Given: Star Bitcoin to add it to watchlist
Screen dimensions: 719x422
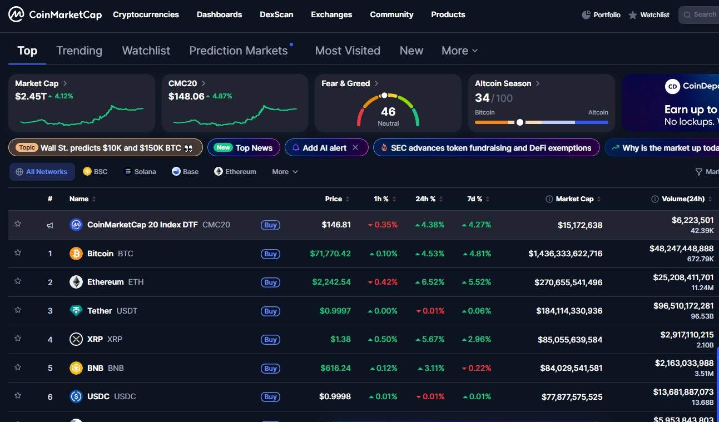Looking at the screenshot, I should tap(17, 253).
